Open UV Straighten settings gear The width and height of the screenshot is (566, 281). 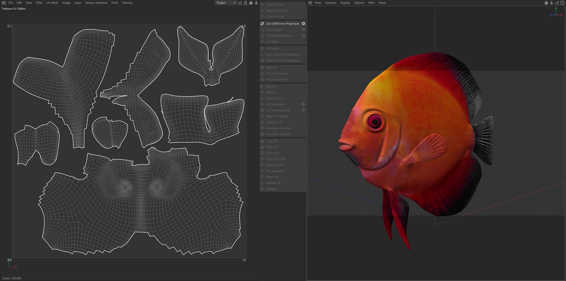(x=303, y=104)
